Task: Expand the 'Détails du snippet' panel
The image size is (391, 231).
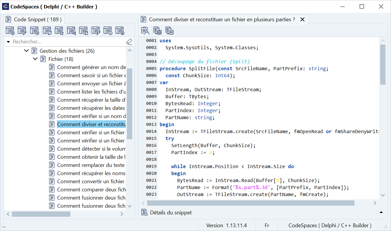Action: click(x=381, y=212)
